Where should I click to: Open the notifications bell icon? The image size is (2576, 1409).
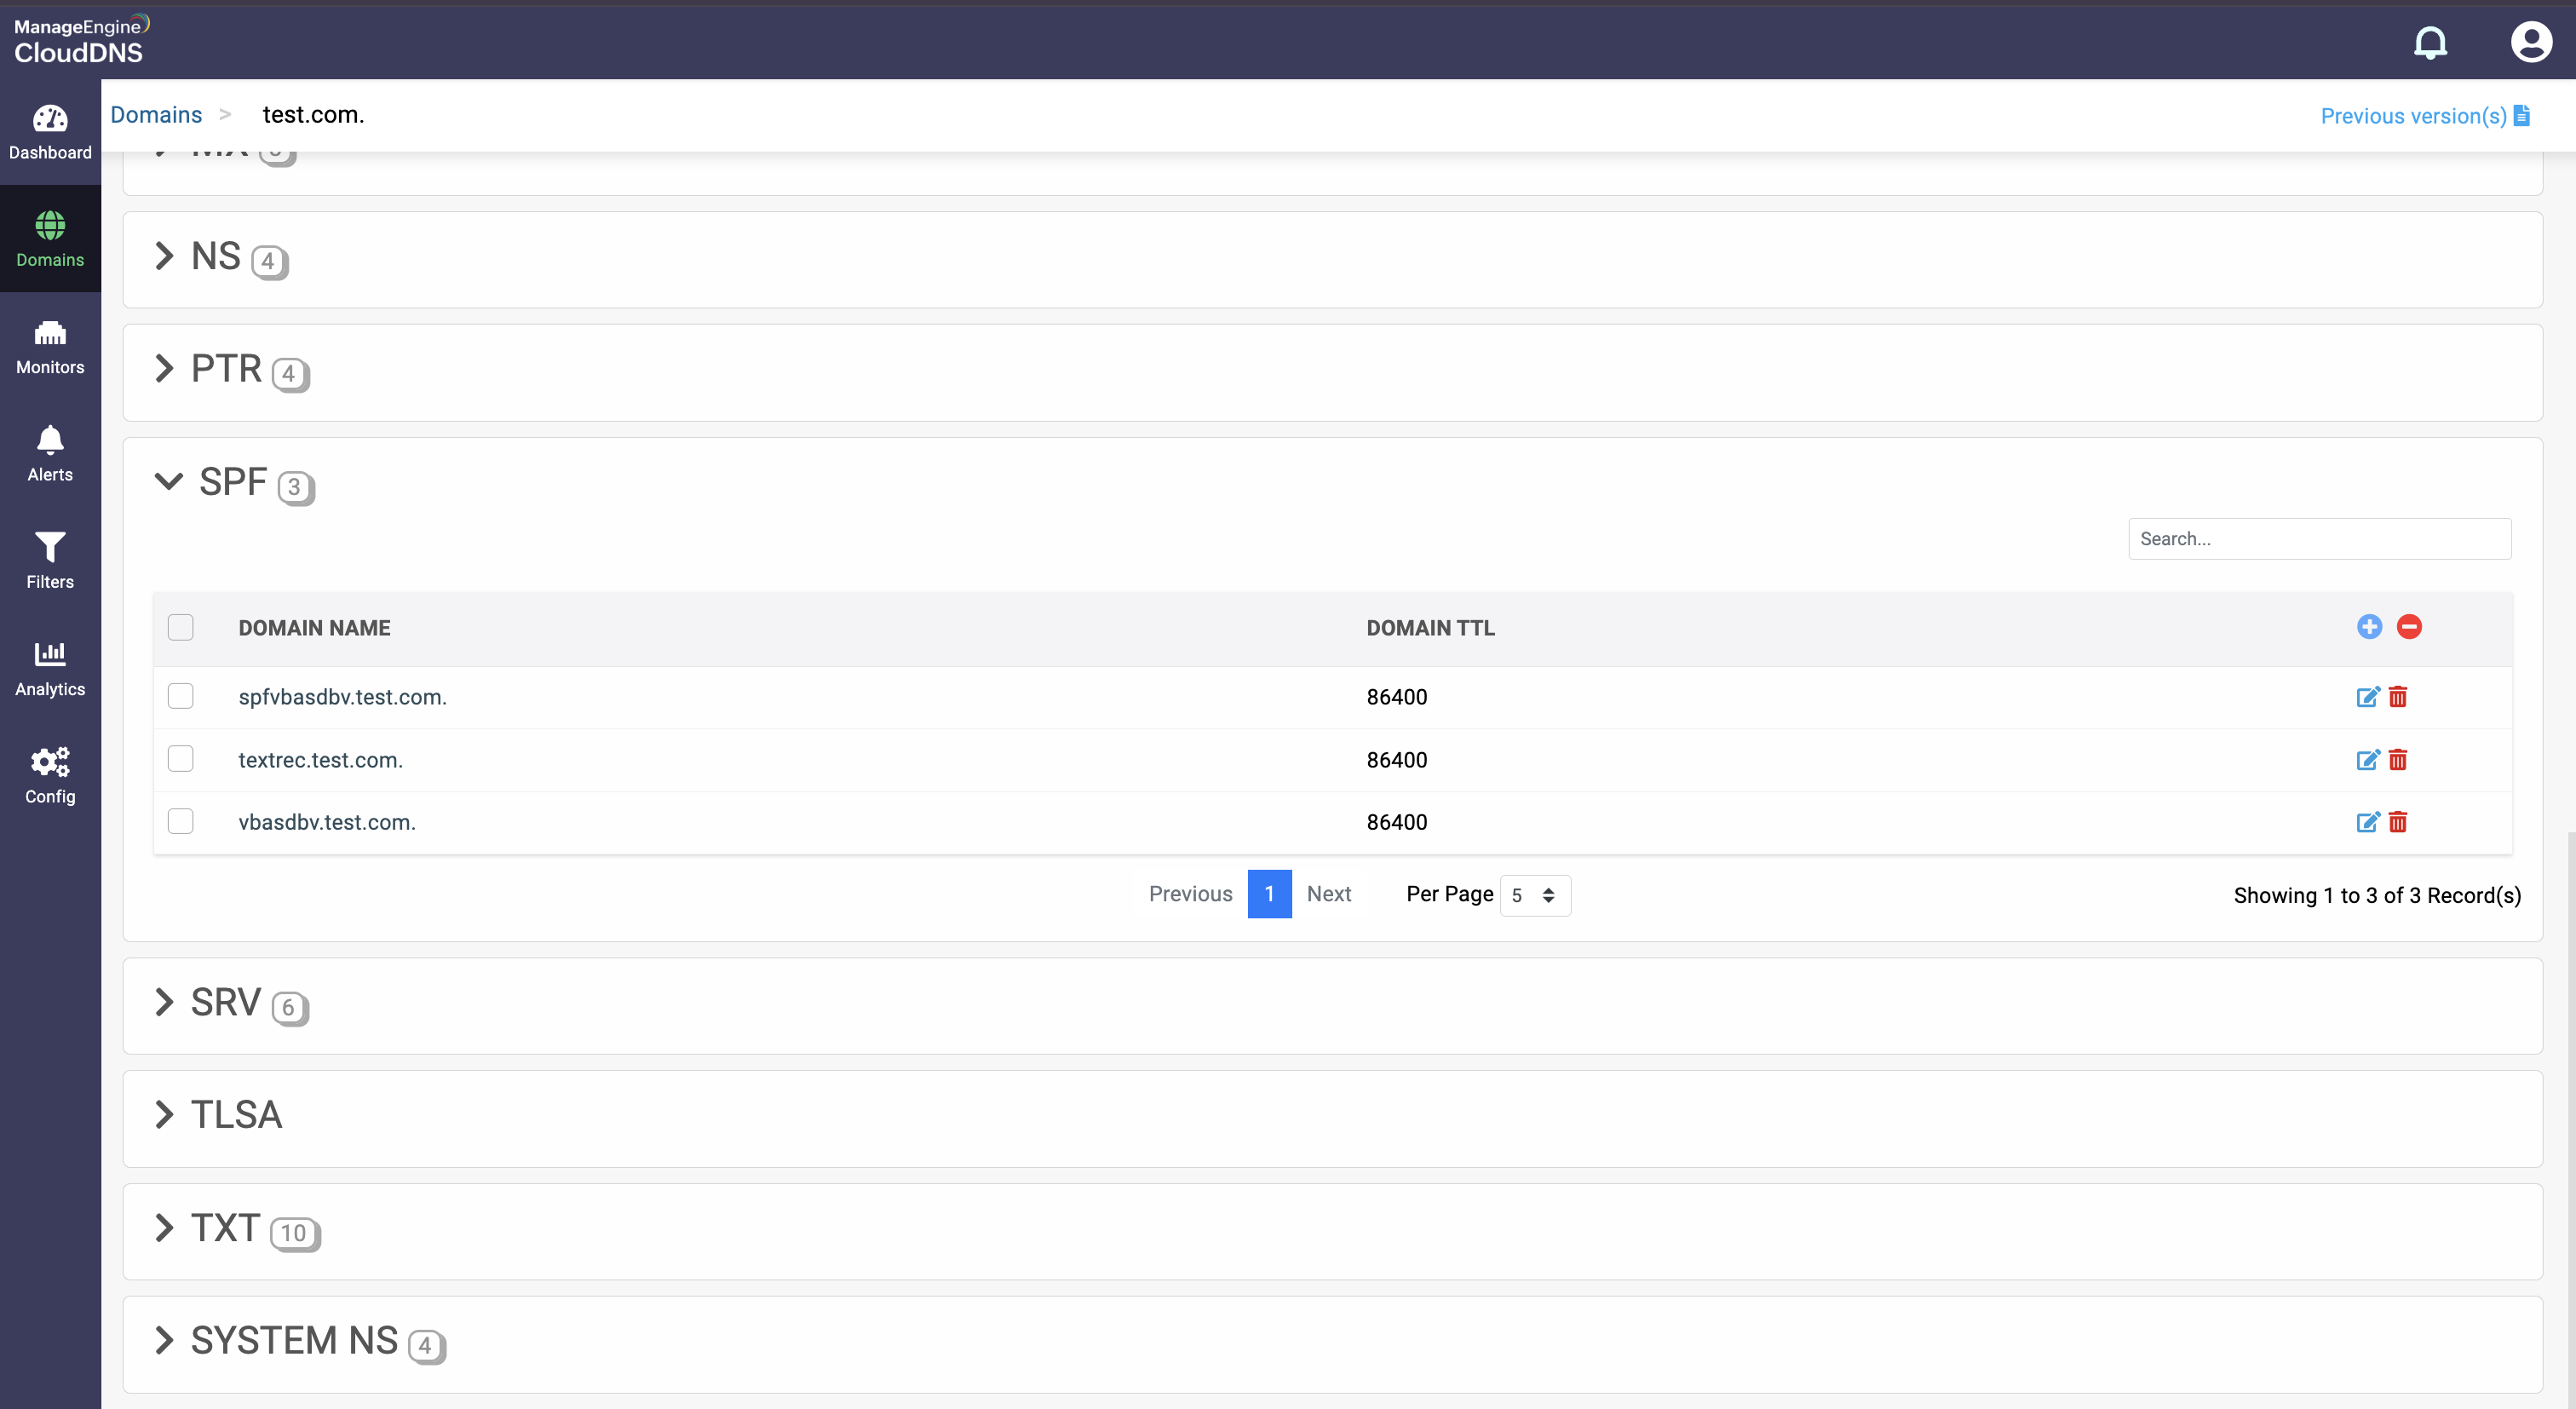(2430, 42)
